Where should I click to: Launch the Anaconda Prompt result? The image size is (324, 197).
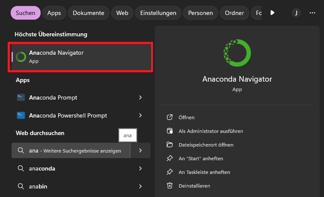click(81, 97)
